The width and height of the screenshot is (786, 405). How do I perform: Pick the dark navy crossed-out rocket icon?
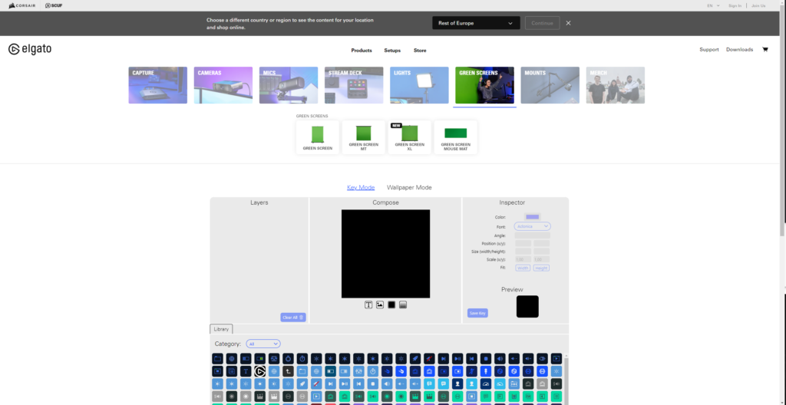click(x=430, y=358)
